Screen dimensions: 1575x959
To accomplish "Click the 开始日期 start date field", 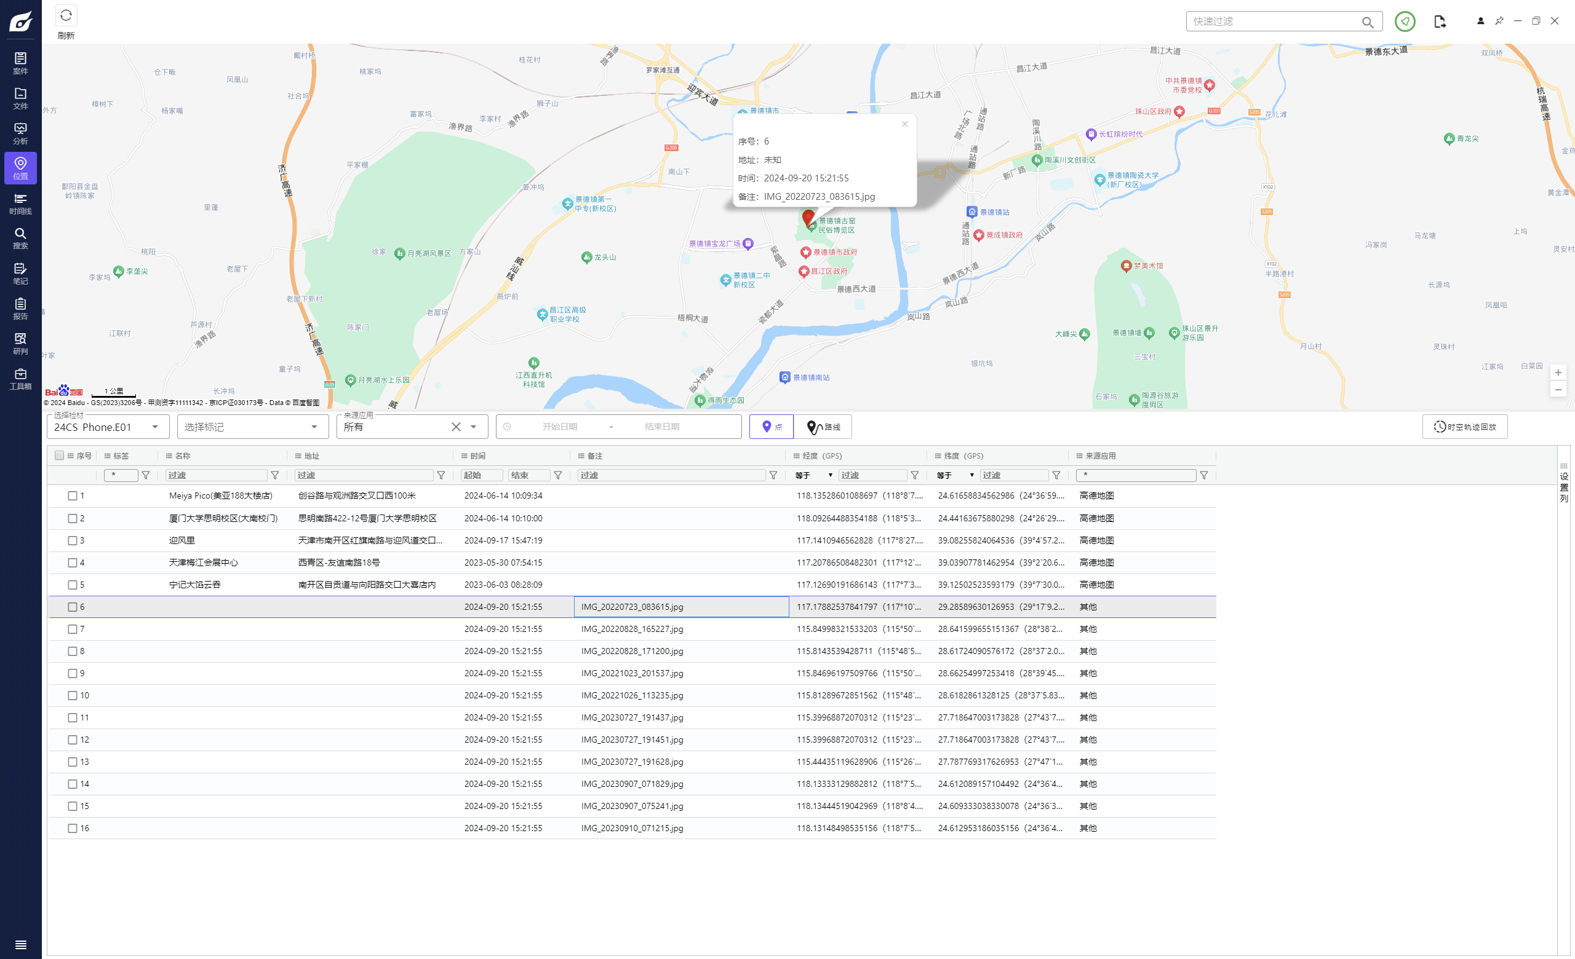I will (559, 427).
